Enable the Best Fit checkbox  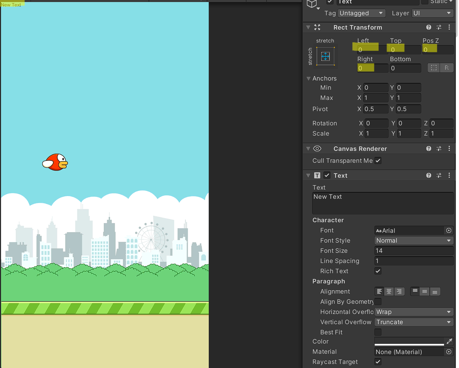click(x=378, y=332)
